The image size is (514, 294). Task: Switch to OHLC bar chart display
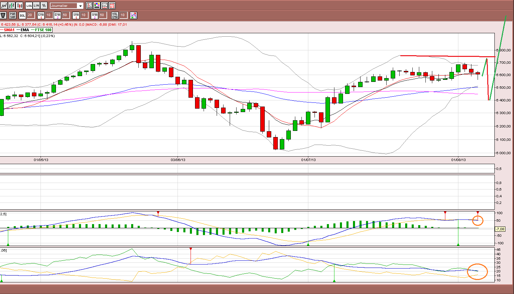coord(12,5)
